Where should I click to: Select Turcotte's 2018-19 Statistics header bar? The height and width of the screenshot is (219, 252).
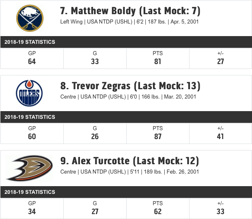click(126, 192)
